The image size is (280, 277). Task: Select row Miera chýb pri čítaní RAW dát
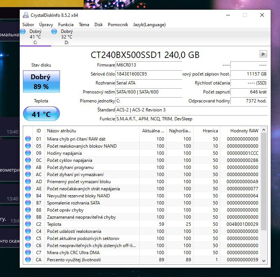142,139
